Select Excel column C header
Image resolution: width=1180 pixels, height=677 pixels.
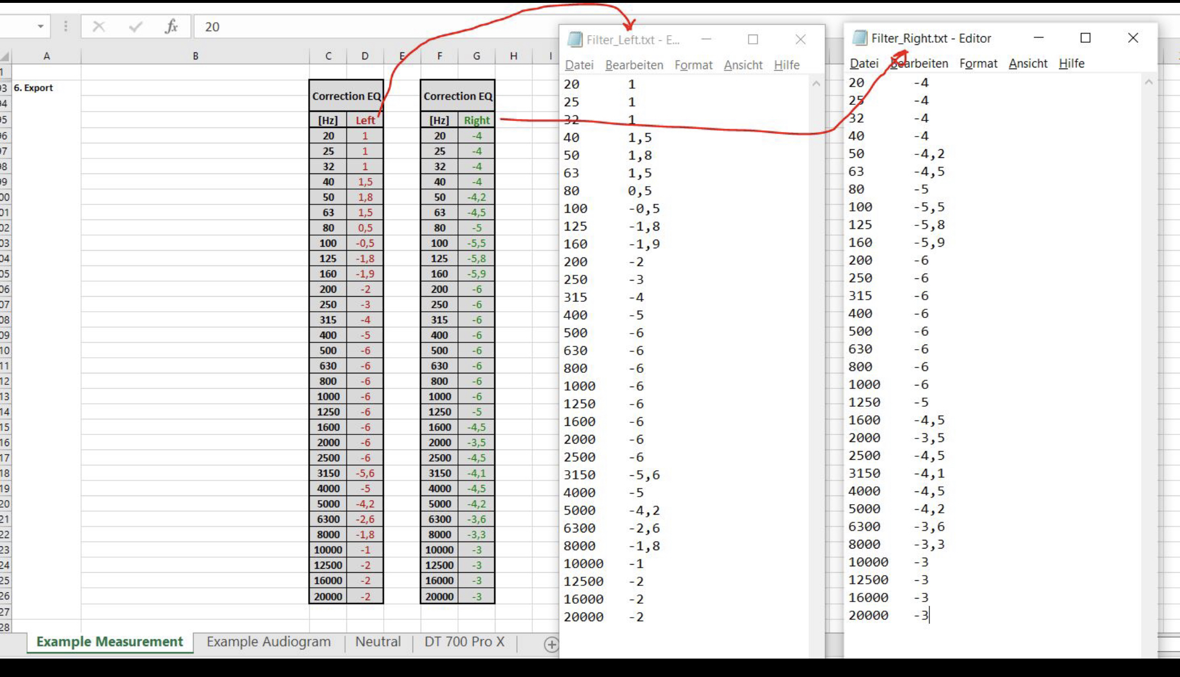click(328, 56)
